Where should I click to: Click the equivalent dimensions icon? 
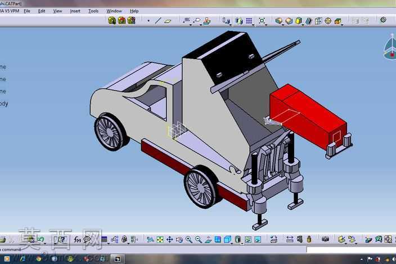[134, 239]
